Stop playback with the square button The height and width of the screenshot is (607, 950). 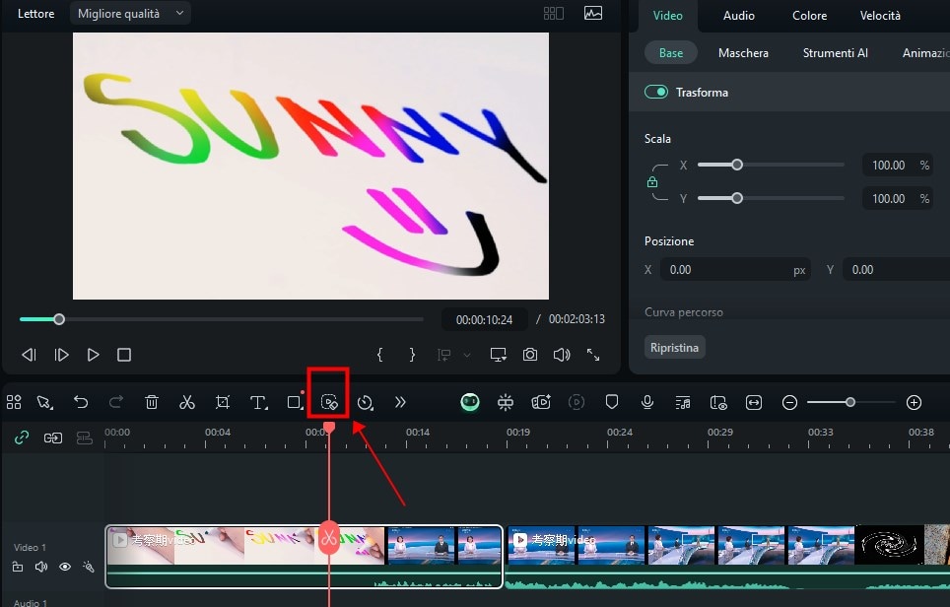[x=124, y=355]
